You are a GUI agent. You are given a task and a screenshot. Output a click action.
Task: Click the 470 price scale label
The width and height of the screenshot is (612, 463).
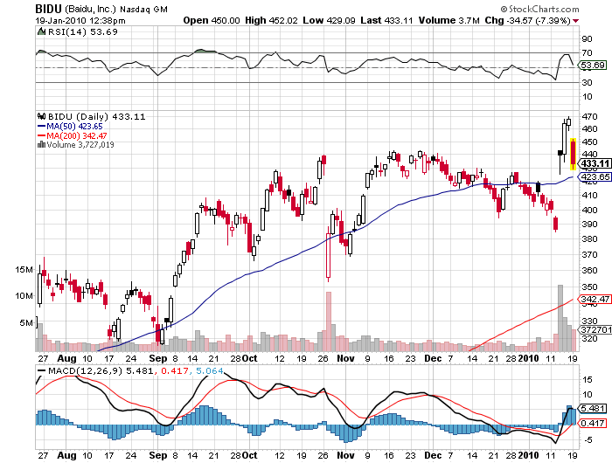(x=589, y=117)
